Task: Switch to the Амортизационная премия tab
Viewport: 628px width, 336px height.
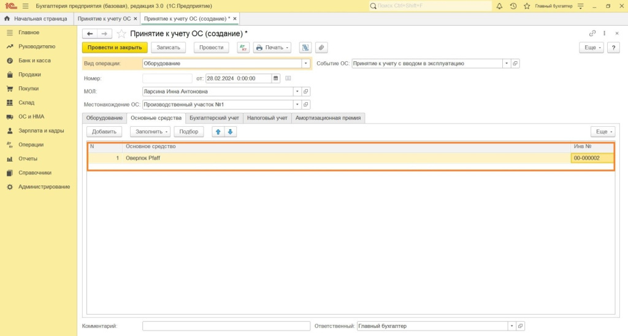Action: pos(328,118)
